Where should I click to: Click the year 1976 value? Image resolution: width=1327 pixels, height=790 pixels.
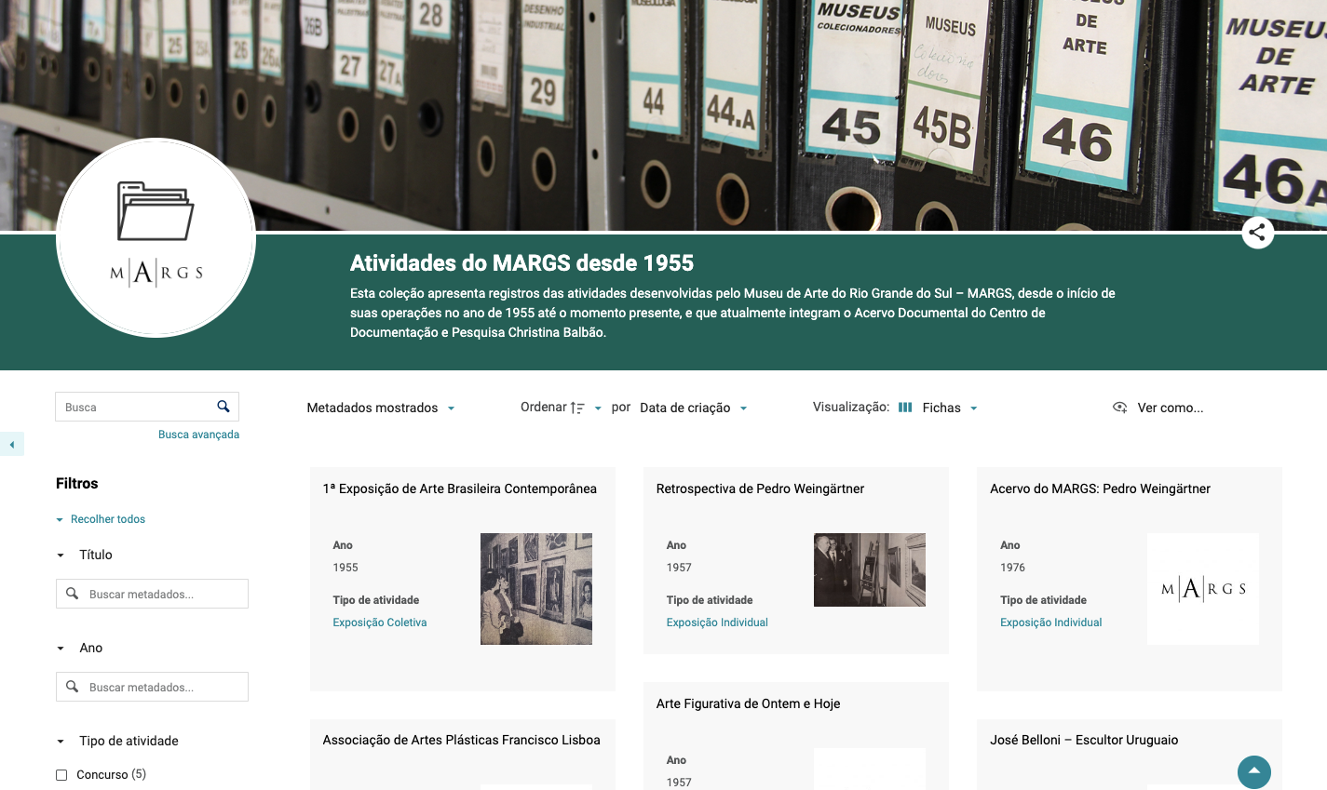click(1012, 568)
